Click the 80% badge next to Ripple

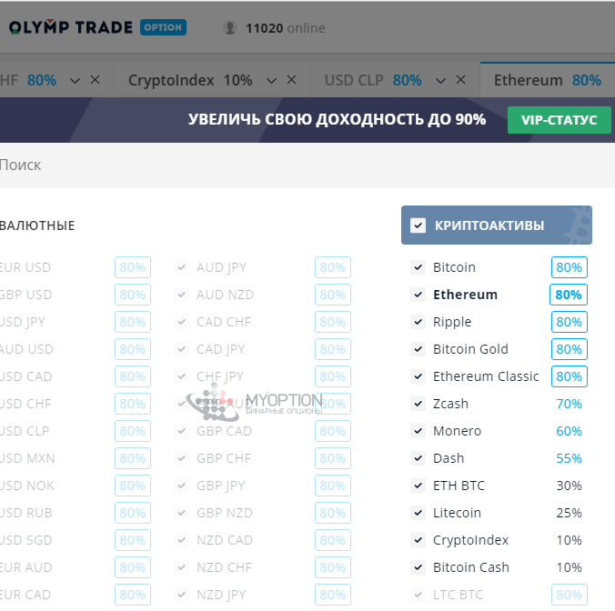click(570, 322)
